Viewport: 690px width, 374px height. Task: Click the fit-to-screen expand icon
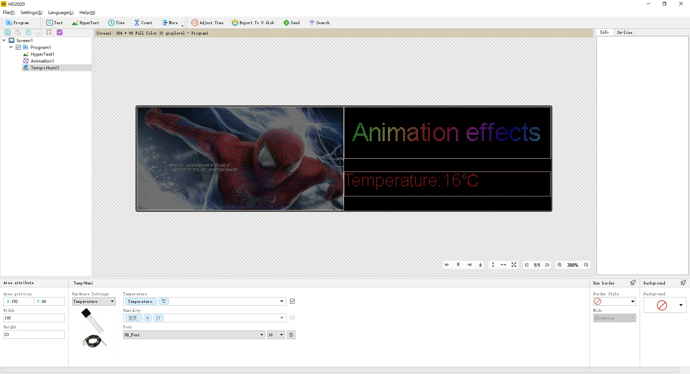click(514, 265)
